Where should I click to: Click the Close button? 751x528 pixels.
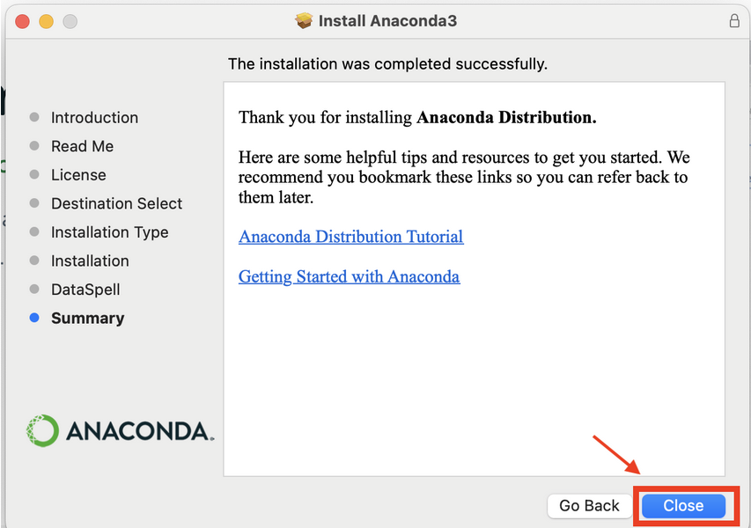pyautogui.click(x=683, y=505)
